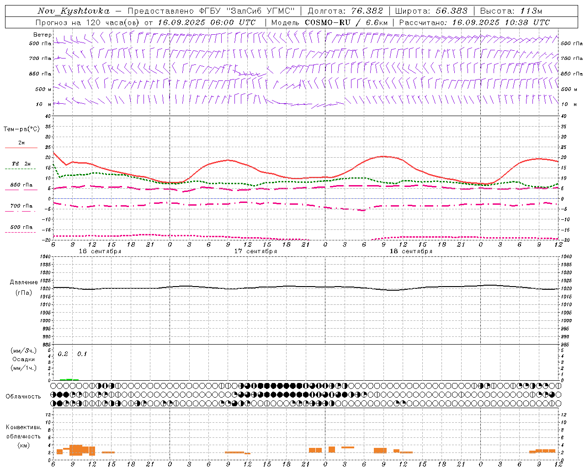Click the date label "16 сентября"

click(x=100, y=251)
